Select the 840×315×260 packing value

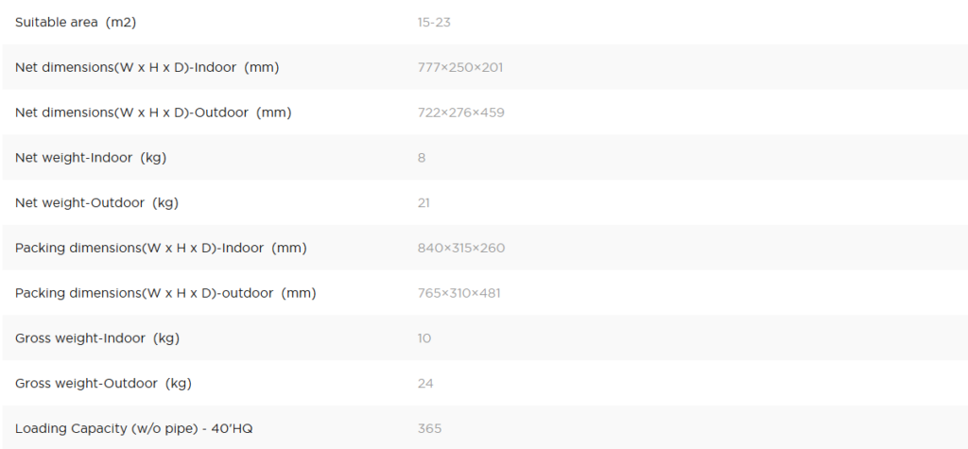click(461, 248)
